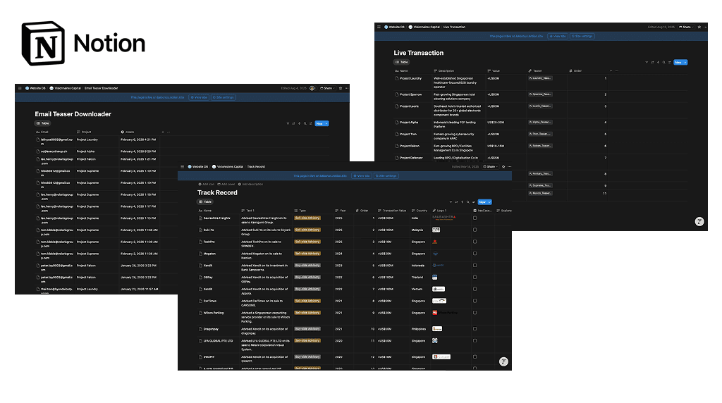Open New button dropdown arrow in Email Teaser Downloader

(326, 123)
